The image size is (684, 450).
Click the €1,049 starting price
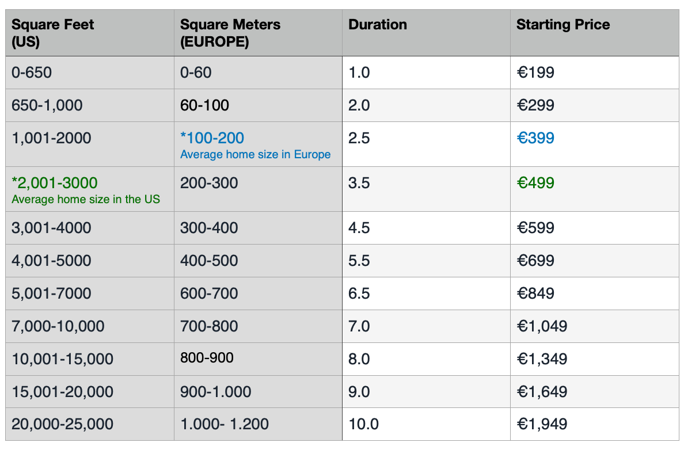[x=542, y=326]
